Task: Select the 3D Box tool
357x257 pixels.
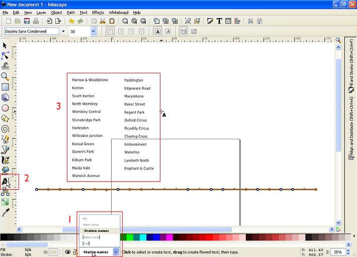Action: click(5, 97)
